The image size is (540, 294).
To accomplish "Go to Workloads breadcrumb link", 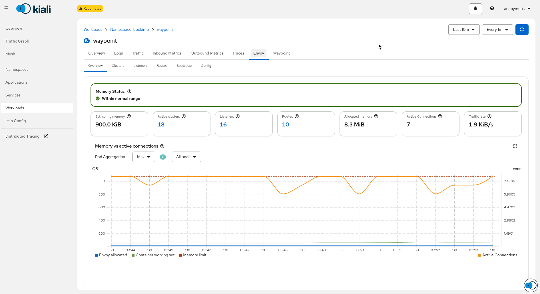I will click(x=93, y=29).
